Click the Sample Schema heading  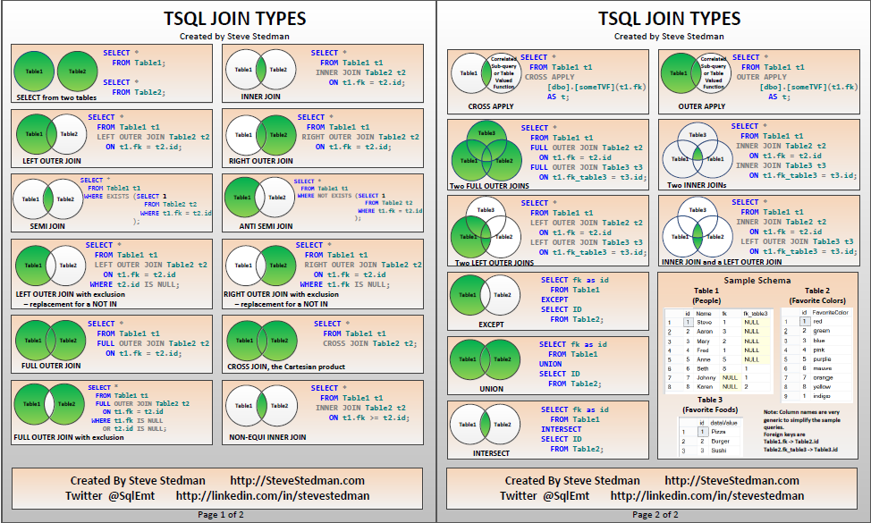[x=757, y=280]
